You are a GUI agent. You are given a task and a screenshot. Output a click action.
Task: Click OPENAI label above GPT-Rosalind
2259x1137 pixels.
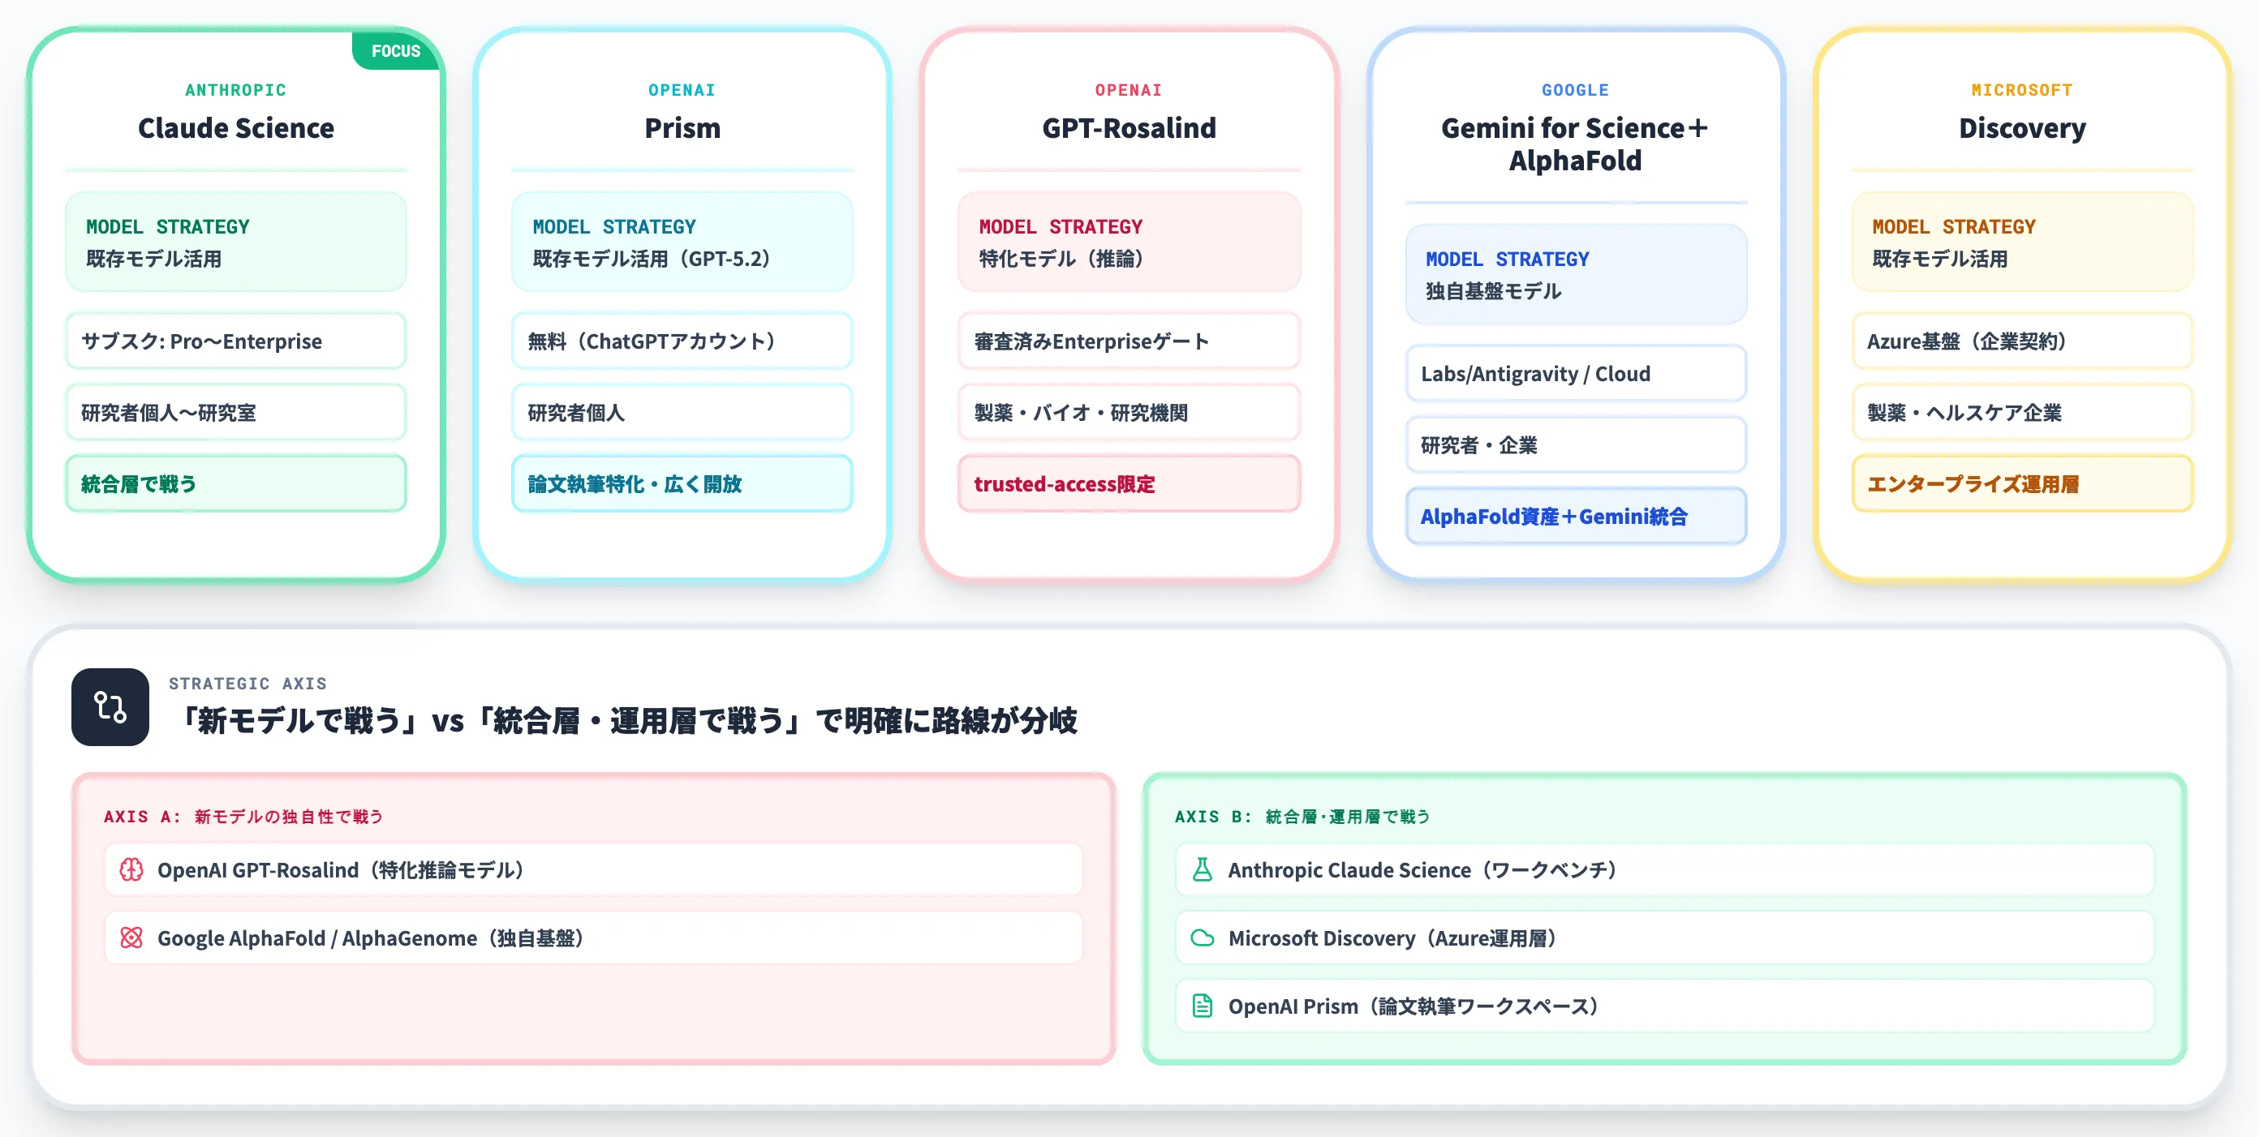1129,89
